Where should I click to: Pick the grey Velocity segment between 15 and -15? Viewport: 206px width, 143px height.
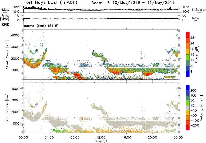click(x=188, y=108)
